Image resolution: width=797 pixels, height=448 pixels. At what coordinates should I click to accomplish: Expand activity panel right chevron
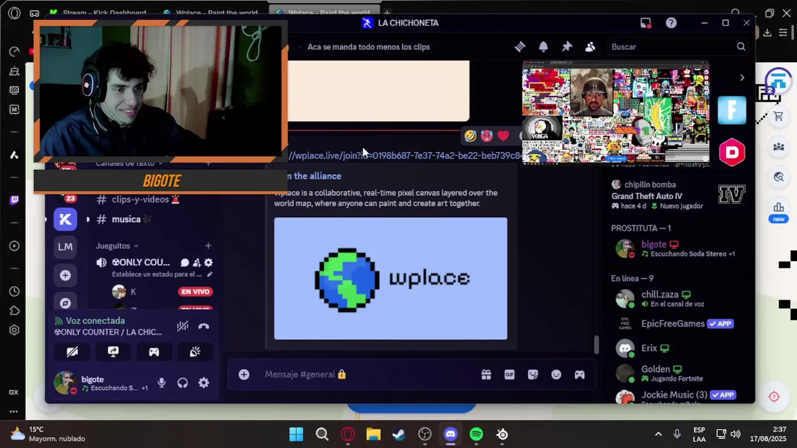pyautogui.click(x=742, y=78)
